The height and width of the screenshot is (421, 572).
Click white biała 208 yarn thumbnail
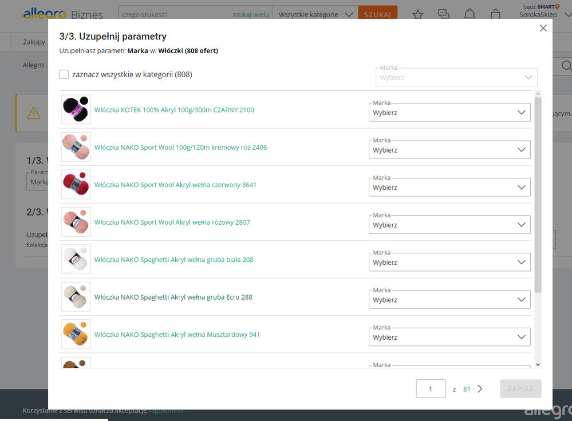[x=76, y=259]
